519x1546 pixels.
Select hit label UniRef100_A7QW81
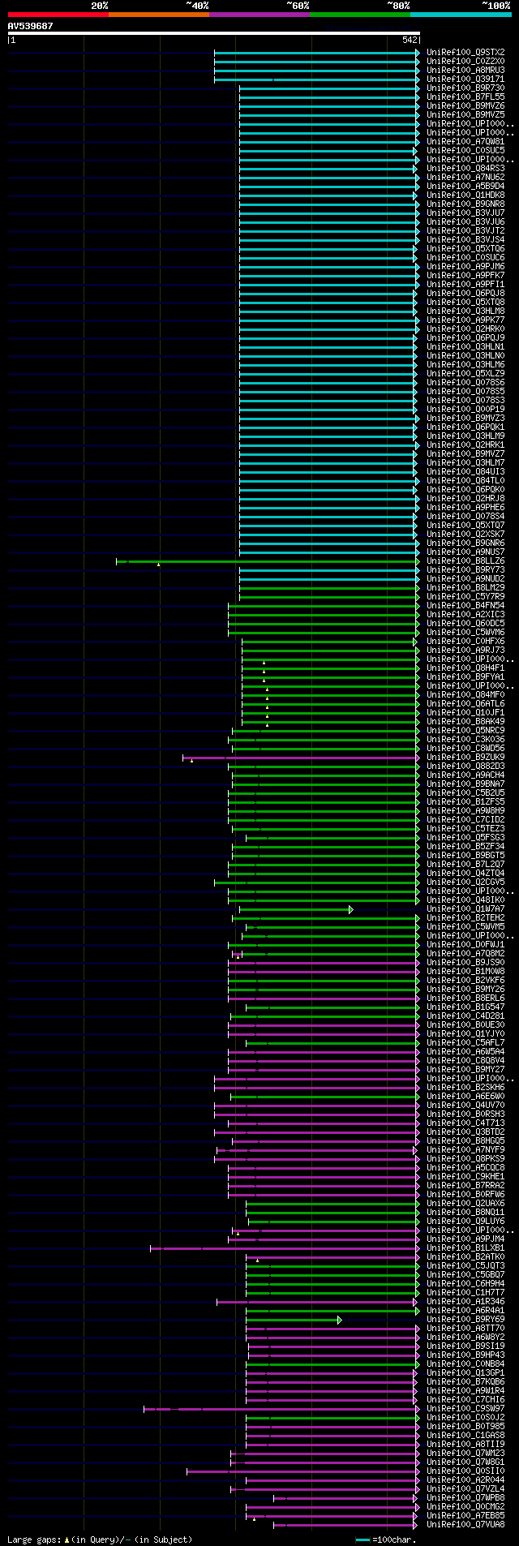click(x=465, y=142)
